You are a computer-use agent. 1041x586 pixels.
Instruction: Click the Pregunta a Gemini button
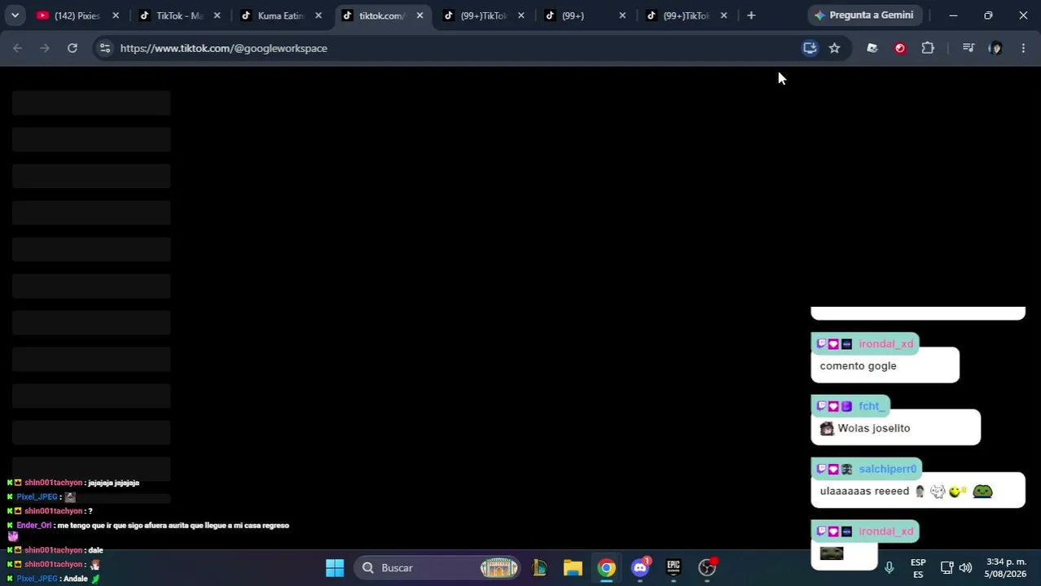(863, 15)
